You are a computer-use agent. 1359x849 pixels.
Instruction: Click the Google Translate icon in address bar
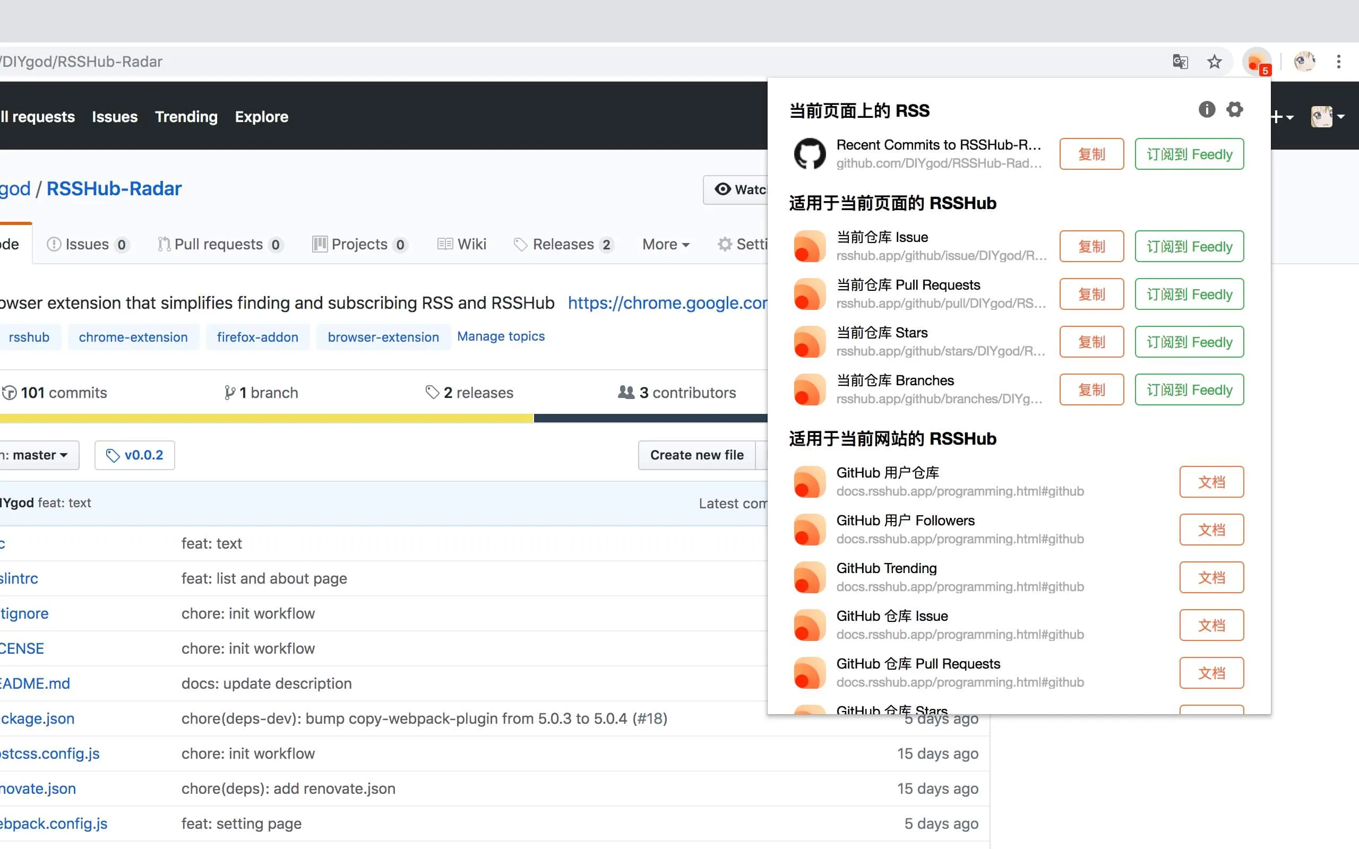[x=1180, y=62]
